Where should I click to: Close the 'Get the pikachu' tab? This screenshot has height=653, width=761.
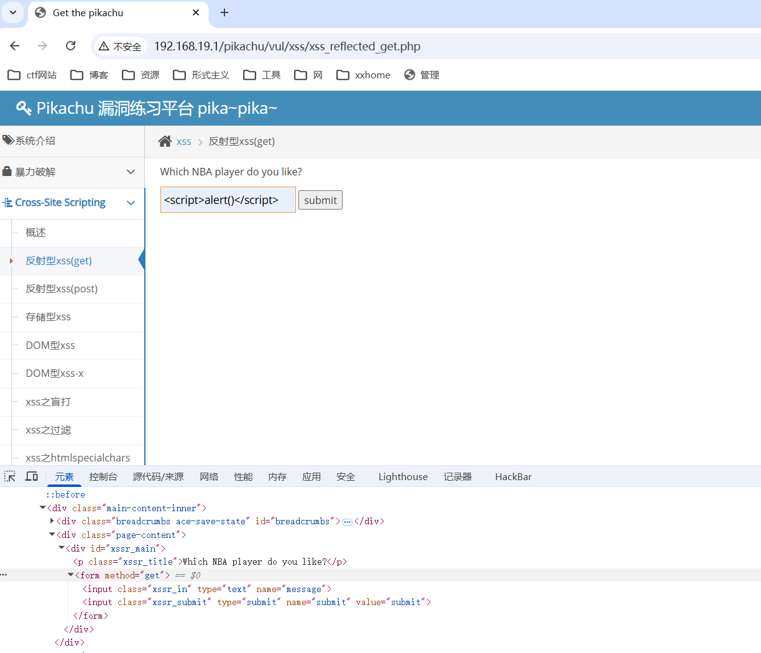tap(196, 12)
